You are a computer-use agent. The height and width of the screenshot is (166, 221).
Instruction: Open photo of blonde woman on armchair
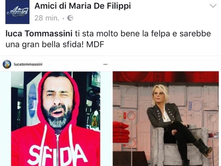pyautogui.click(x=166, y=119)
